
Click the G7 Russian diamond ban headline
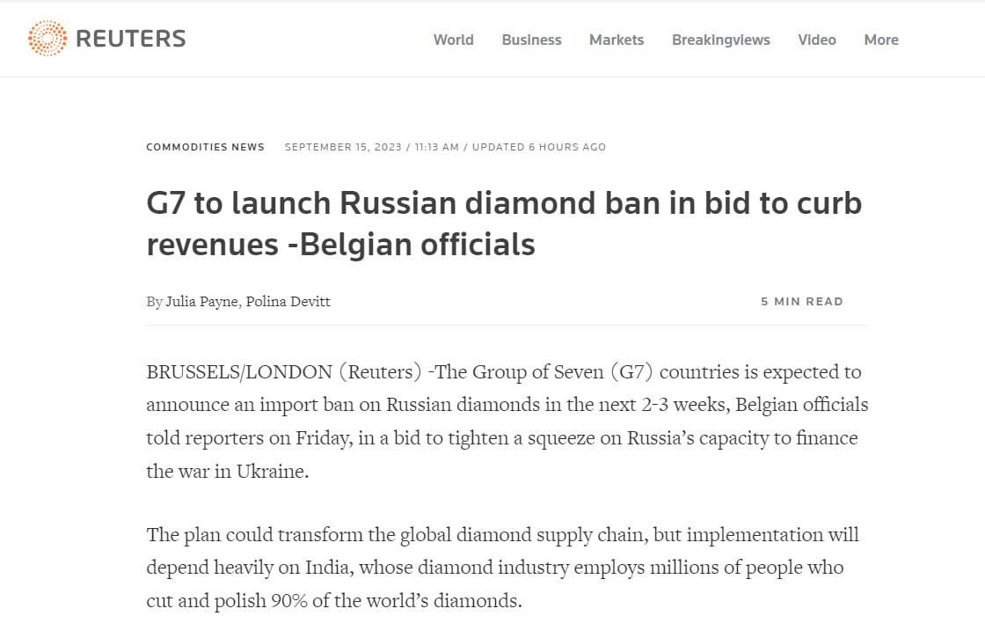(504, 224)
